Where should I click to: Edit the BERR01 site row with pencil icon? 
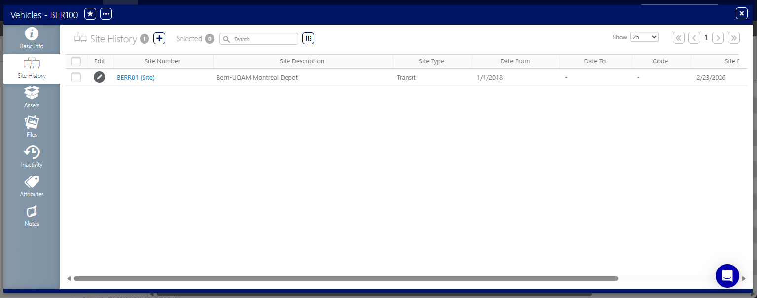pyautogui.click(x=100, y=77)
